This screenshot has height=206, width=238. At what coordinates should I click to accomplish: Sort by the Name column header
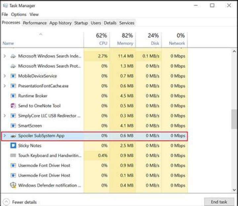pos(42,40)
